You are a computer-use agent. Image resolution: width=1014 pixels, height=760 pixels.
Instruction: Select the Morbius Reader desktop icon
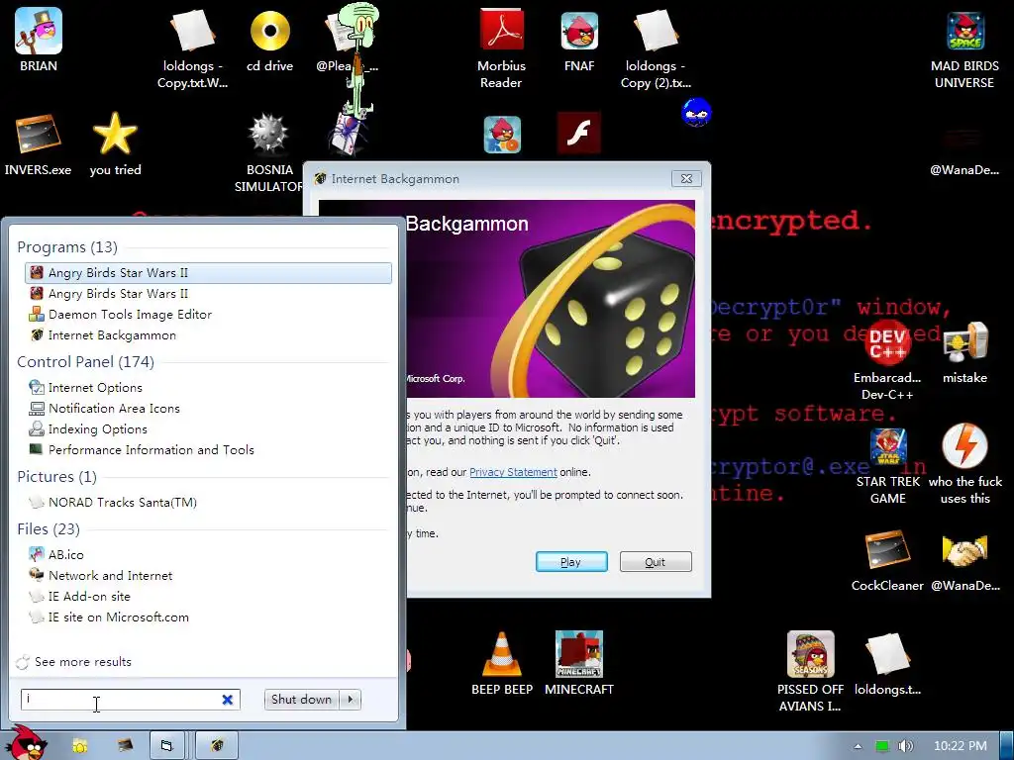click(x=501, y=48)
